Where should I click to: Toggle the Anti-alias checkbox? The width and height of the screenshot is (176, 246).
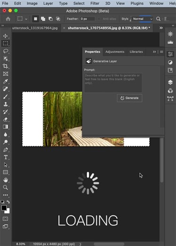pyautogui.click(x=99, y=19)
